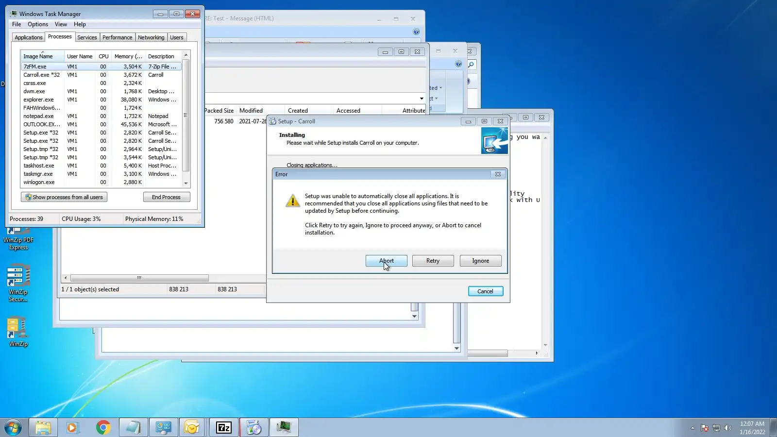
Task: Click the Setup wizard computer image
Action: (x=494, y=141)
